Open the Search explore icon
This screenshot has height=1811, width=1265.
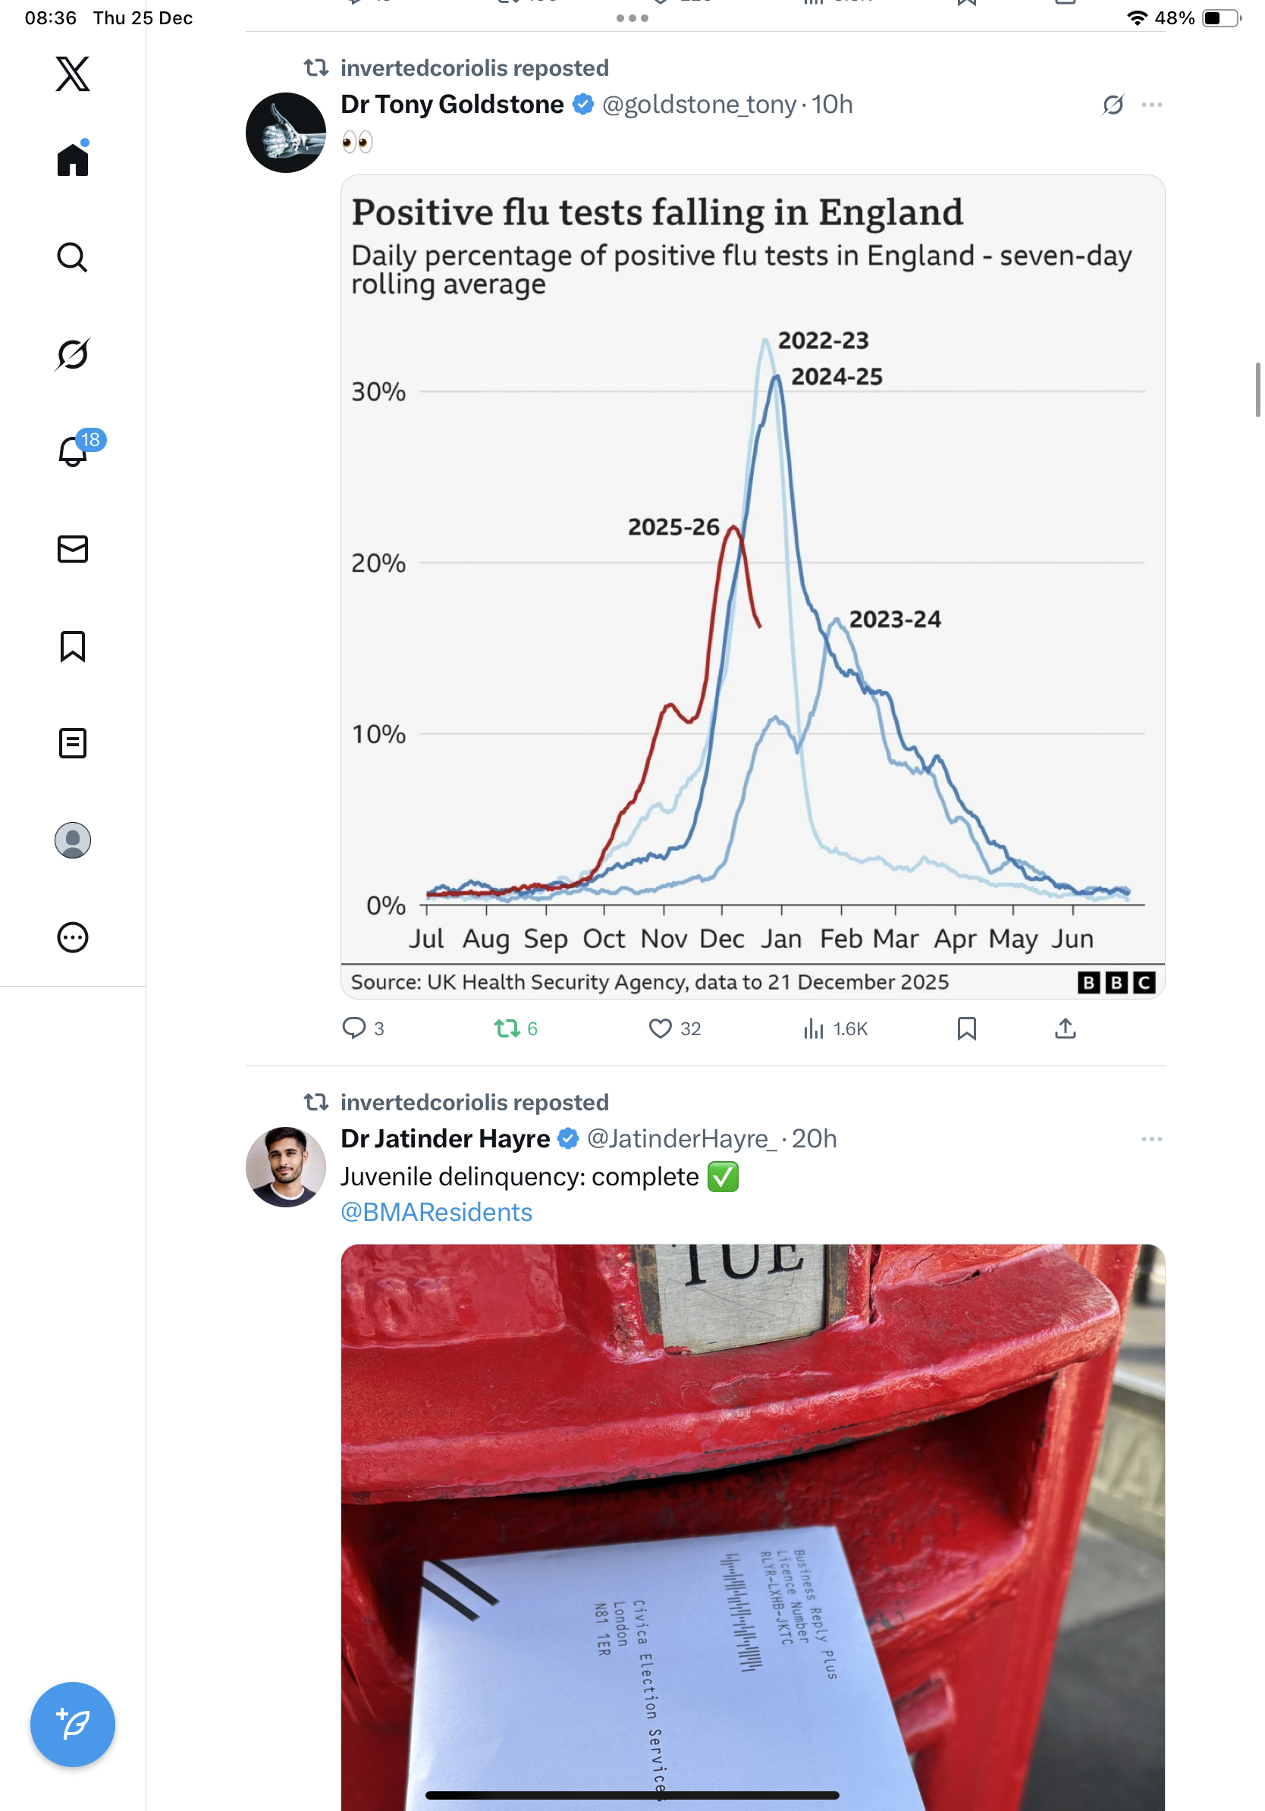tap(73, 257)
